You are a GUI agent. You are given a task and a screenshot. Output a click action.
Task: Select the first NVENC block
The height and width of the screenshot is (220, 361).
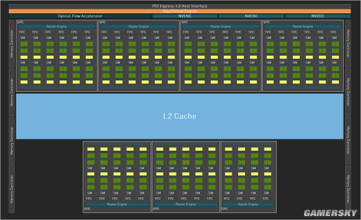coord(185,16)
